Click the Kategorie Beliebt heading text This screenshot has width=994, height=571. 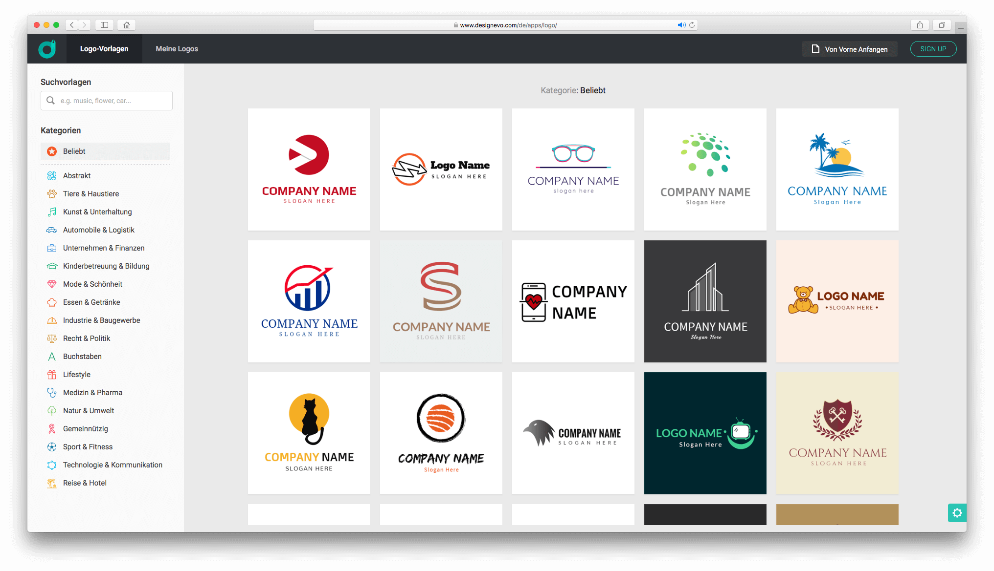[x=573, y=90]
